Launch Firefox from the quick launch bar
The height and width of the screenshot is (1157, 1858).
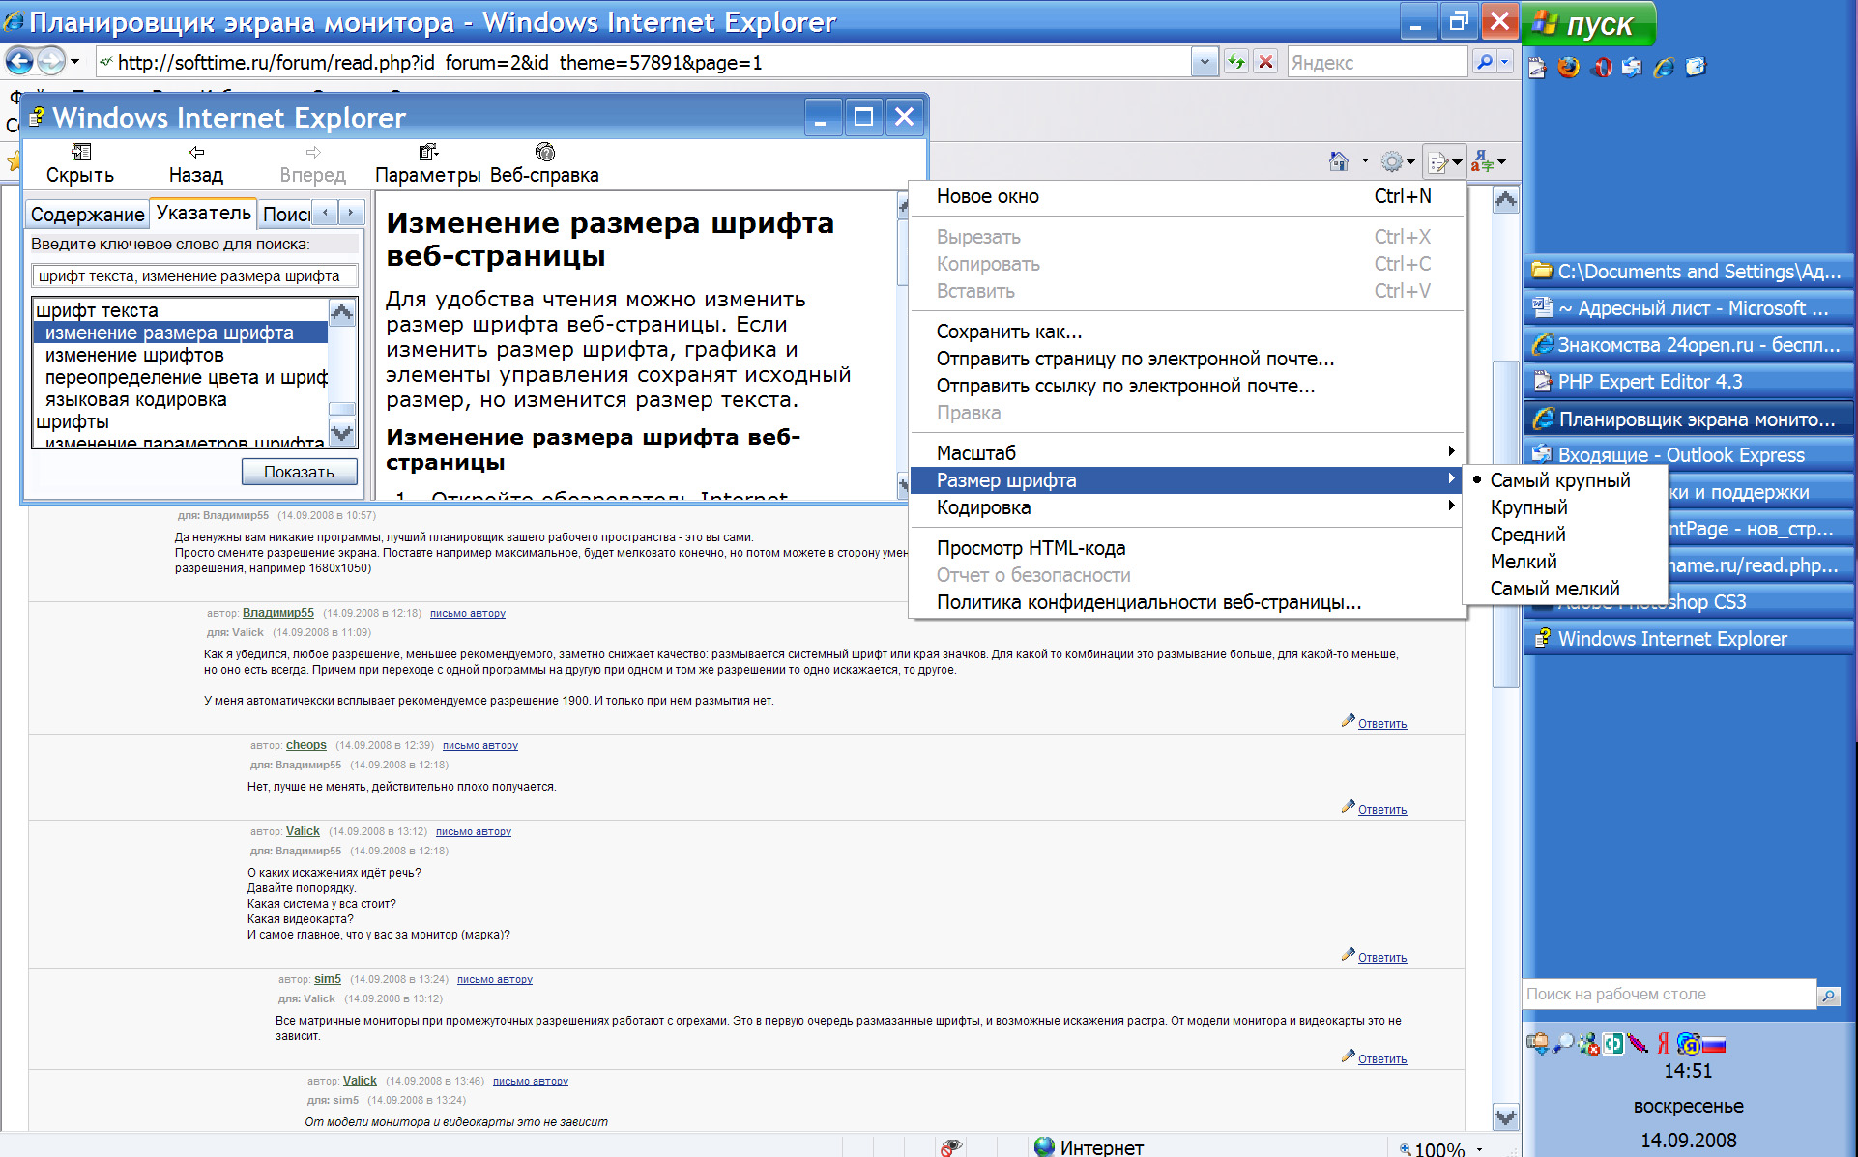tap(1568, 67)
